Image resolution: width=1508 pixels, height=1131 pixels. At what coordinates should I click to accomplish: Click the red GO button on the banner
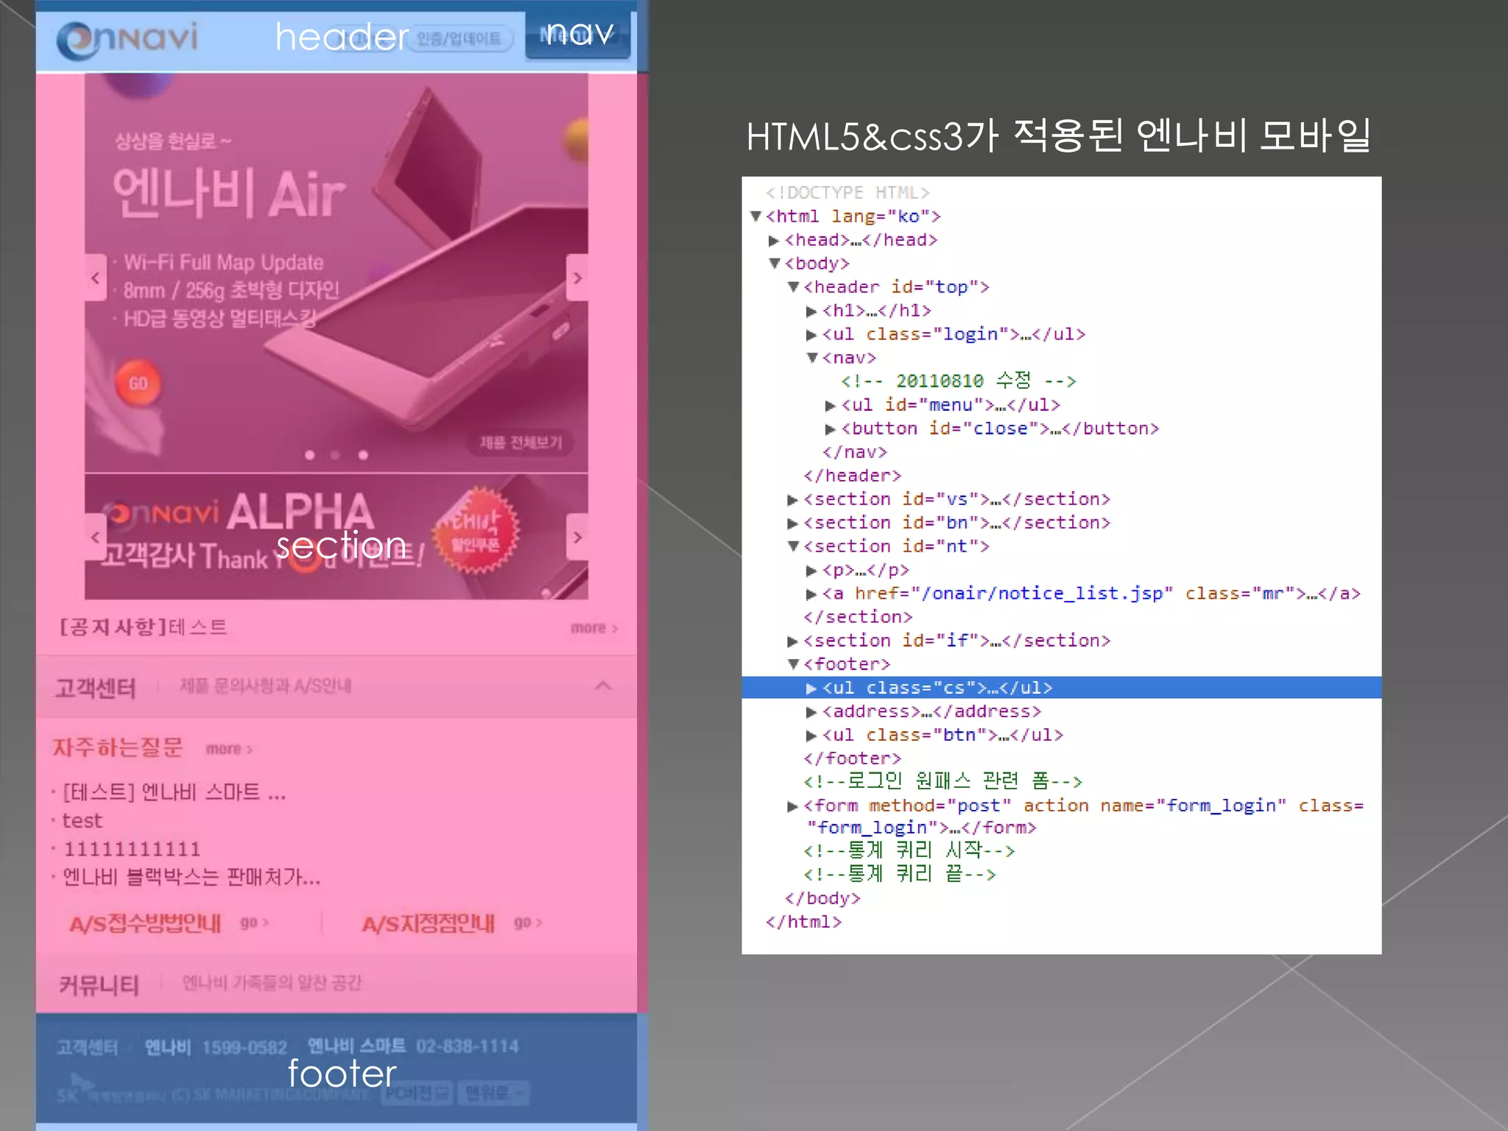pos(138,384)
